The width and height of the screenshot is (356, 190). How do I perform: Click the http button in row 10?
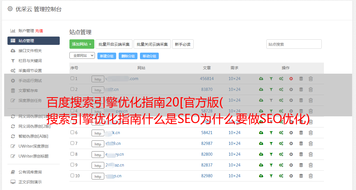(x=98, y=176)
